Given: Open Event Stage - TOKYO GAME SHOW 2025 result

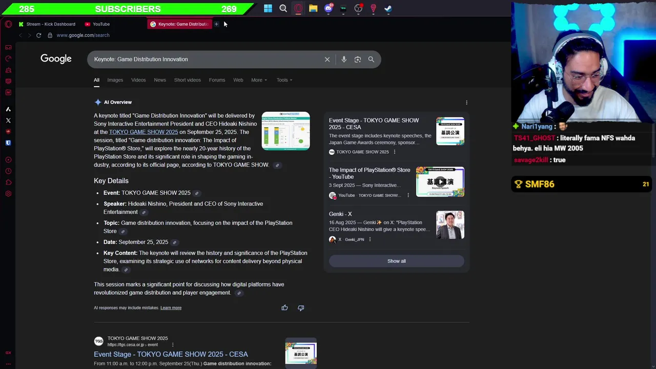Looking at the screenshot, I should tap(171, 354).
